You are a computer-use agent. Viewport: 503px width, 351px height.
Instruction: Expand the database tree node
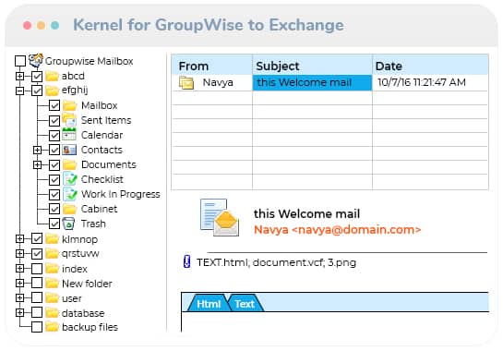tap(20, 312)
